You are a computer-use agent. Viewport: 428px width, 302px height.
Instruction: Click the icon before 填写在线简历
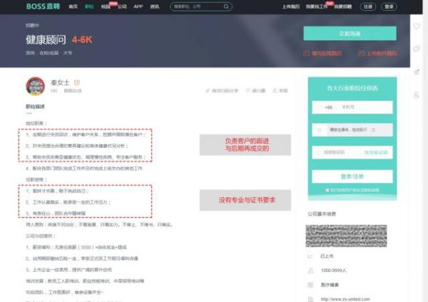click(306, 54)
